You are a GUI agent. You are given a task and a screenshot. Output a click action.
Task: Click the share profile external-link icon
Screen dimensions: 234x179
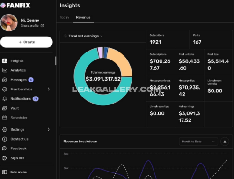pos(42,26)
